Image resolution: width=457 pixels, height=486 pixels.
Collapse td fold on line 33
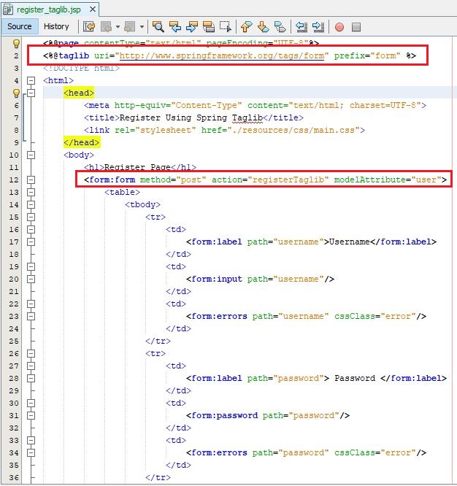tap(31, 440)
